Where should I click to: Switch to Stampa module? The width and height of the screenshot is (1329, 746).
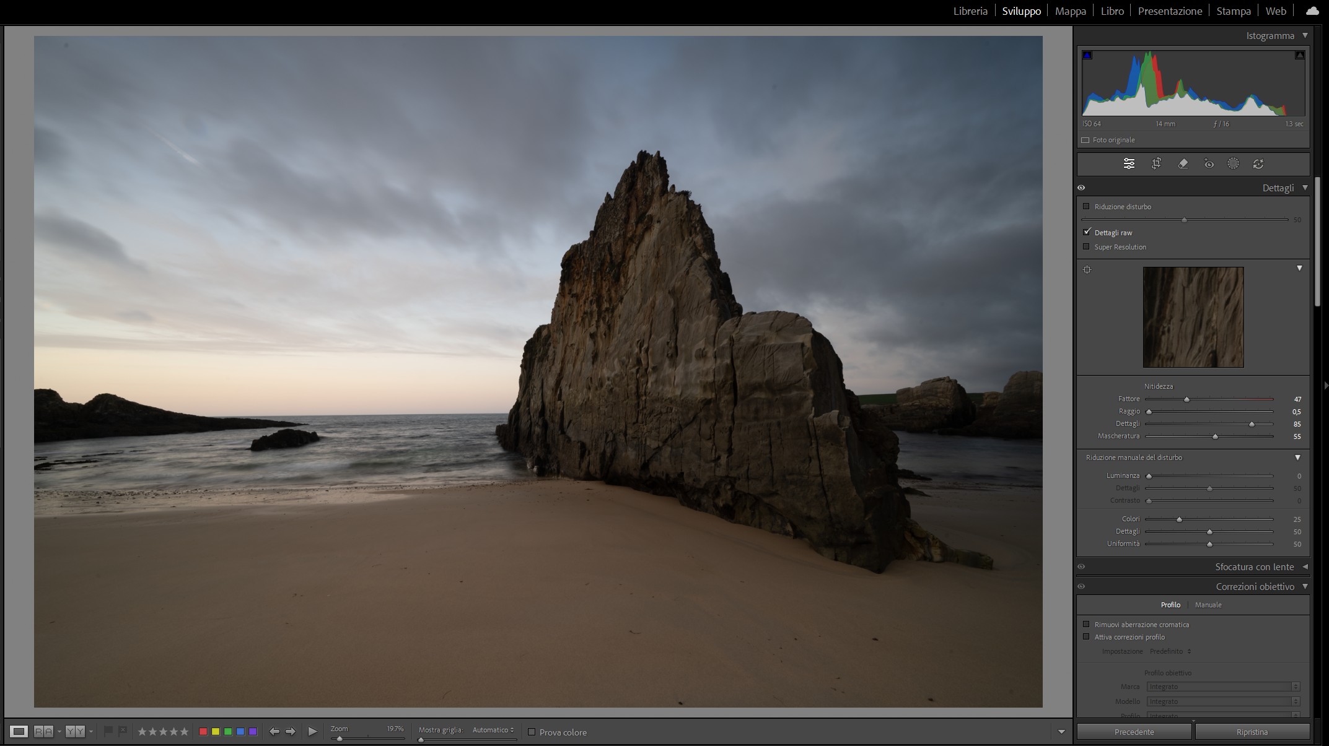click(x=1234, y=11)
